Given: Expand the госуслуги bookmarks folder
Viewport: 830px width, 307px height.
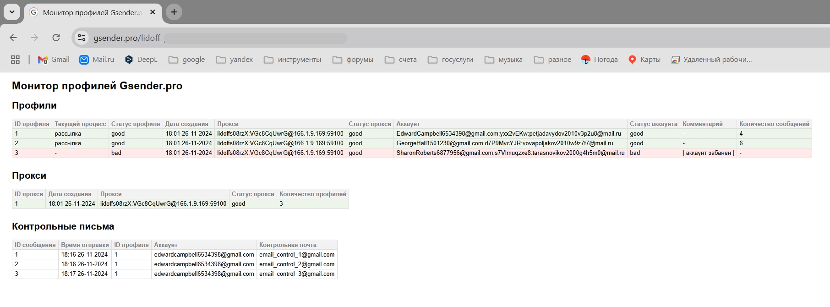Looking at the screenshot, I should tap(450, 60).
